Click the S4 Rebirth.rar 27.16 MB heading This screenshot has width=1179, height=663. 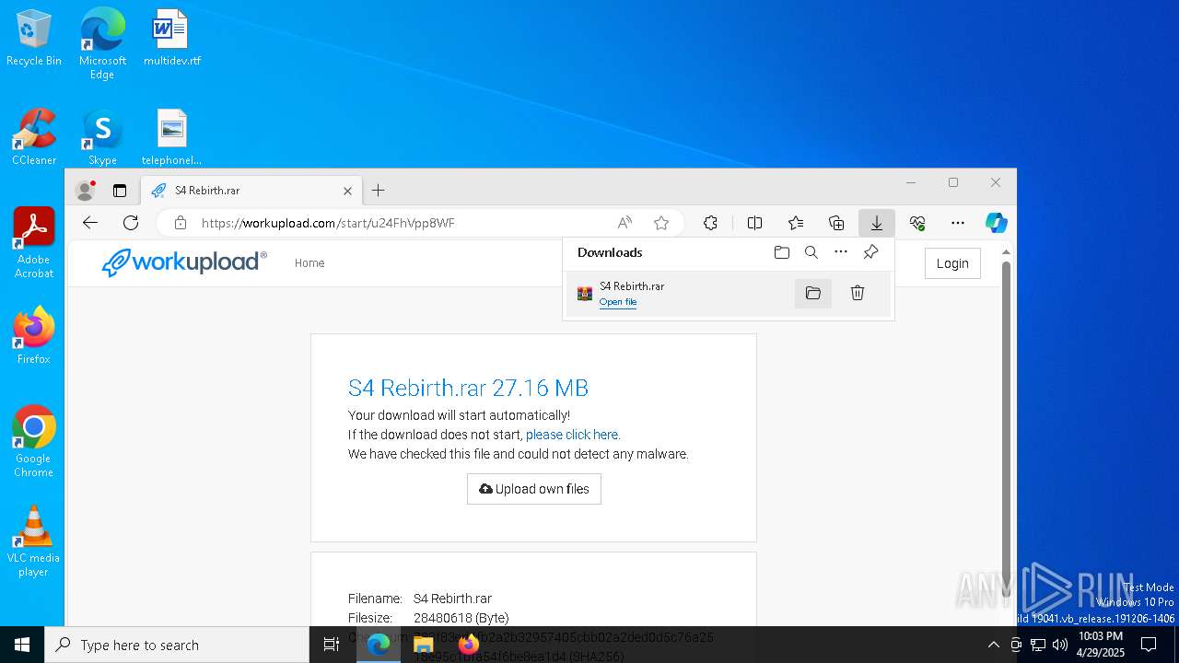click(x=468, y=388)
